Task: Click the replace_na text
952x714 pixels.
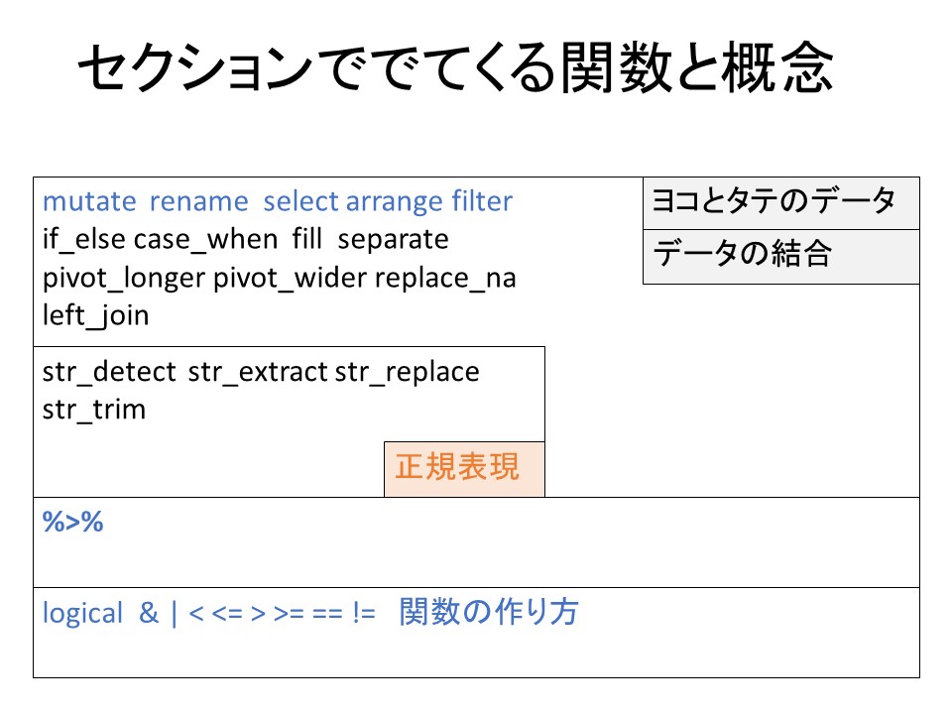Action: pyautogui.click(x=445, y=279)
